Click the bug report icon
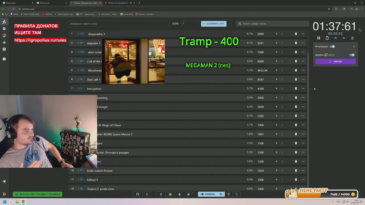 (179, 194)
